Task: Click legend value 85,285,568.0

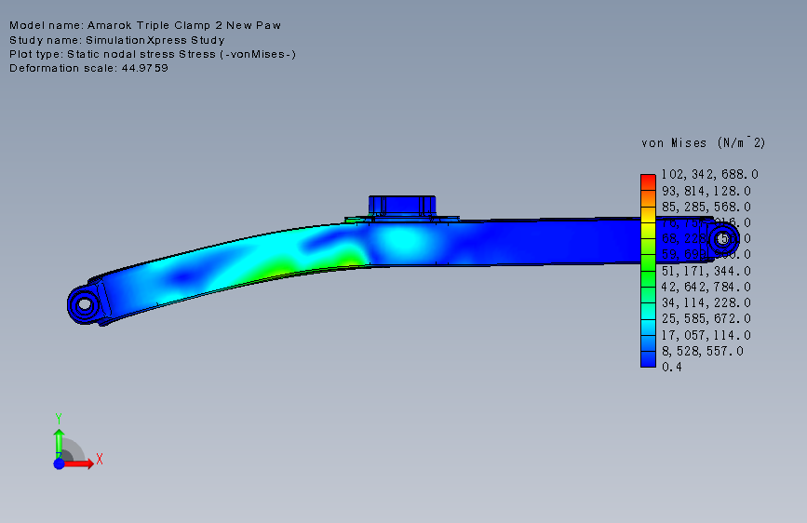Action: pyautogui.click(x=706, y=207)
